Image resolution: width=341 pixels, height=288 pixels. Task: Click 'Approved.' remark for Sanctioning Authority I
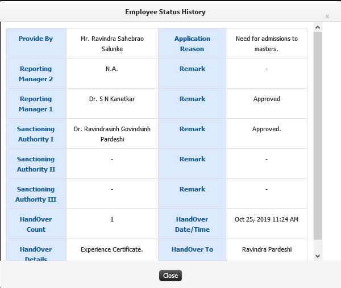tap(267, 129)
